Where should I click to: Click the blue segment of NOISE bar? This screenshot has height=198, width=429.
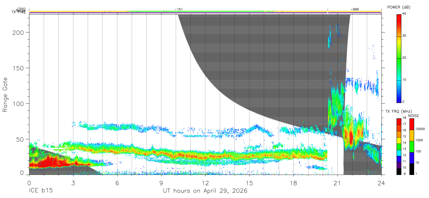pyautogui.click(x=412, y=158)
